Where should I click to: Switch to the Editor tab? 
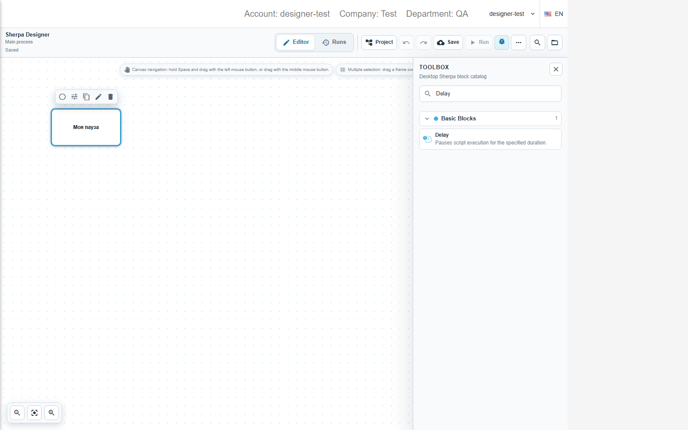coord(296,42)
